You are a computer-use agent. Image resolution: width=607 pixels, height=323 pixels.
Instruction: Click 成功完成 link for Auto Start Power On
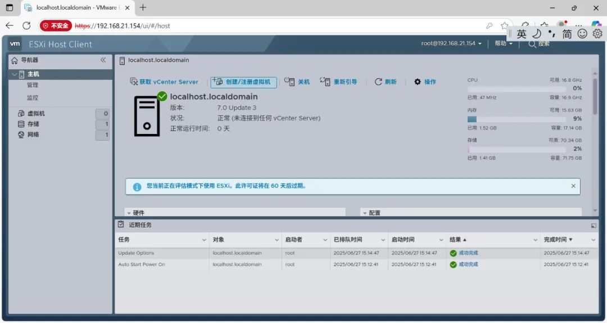(468, 264)
